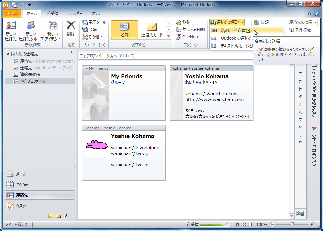Viewport: 323px width, 231px height.
Task: Open 連絡先 - kohama@wanichan folder
Action: (x=44, y=61)
